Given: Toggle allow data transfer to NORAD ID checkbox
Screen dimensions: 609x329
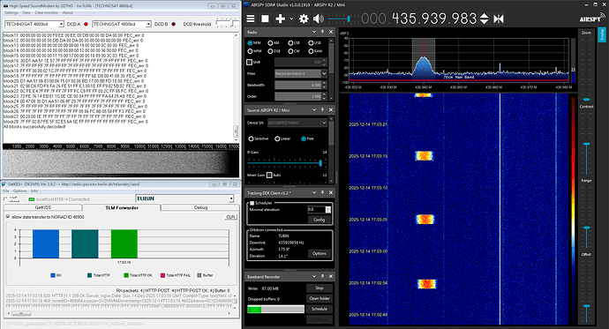Looking at the screenshot, I should [x=8, y=217].
